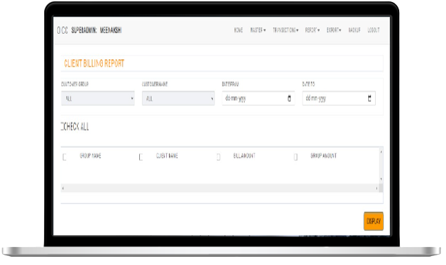Tick the Group Name column checkbox
This screenshot has height=265, width=446.
tap(65, 157)
